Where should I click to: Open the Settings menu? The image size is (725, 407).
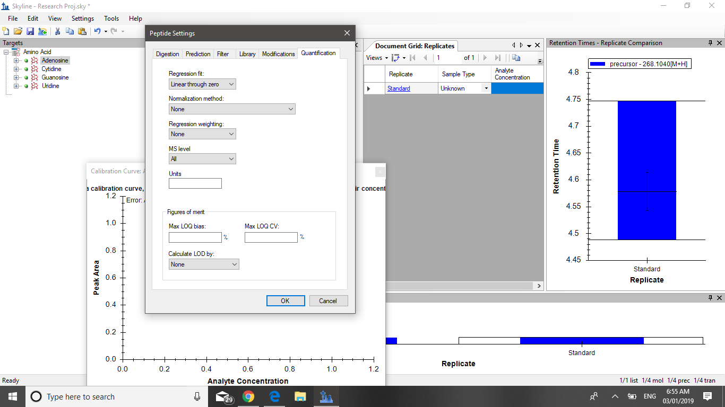click(83, 19)
